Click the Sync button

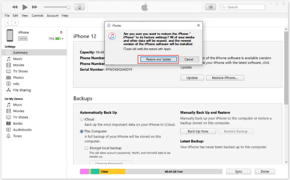click(239, 172)
